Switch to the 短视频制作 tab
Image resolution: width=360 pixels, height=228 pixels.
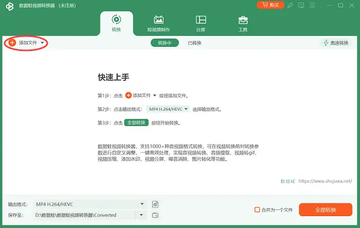click(158, 24)
